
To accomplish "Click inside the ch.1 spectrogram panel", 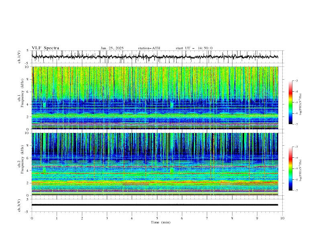I will [155, 98].
